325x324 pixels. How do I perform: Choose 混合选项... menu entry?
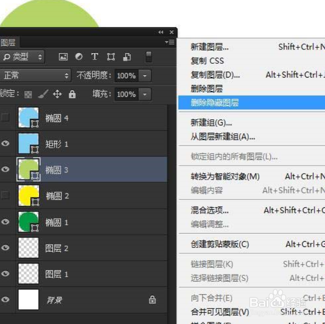pos(209,210)
